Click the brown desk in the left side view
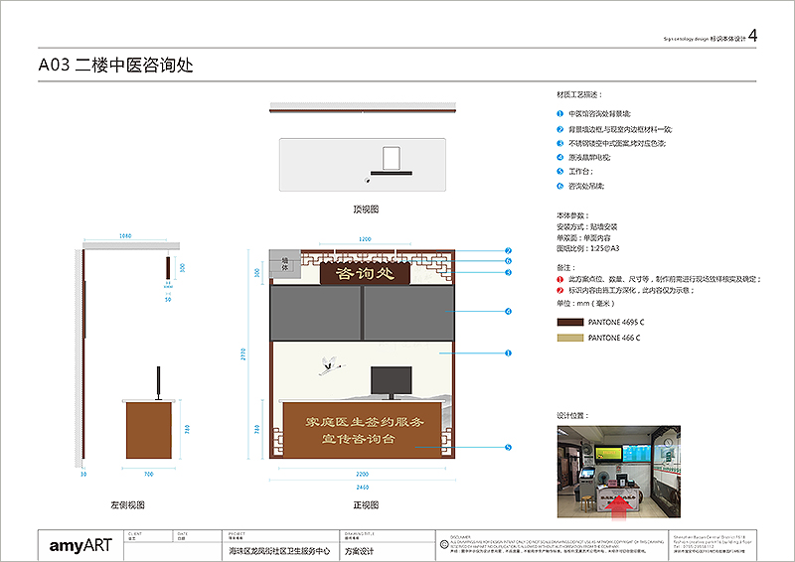 pyautogui.click(x=149, y=431)
